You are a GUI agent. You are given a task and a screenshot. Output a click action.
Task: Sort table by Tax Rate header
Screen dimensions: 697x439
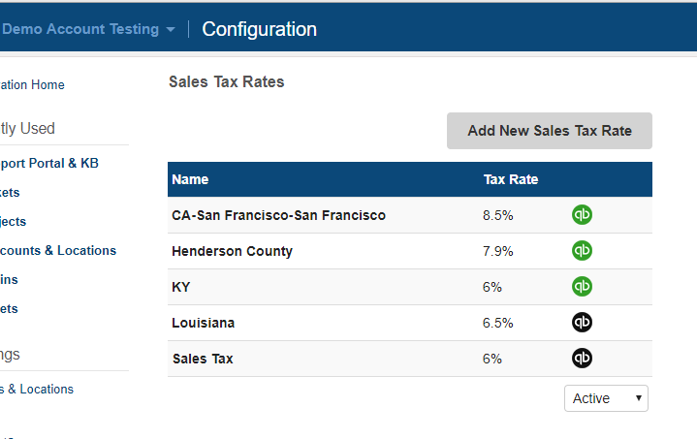pos(511,179)
